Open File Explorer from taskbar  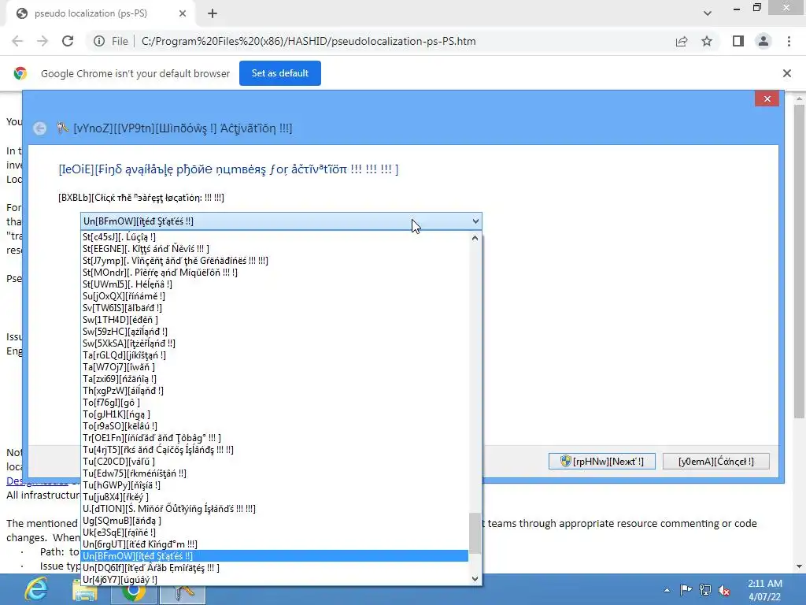pos(85,590)
